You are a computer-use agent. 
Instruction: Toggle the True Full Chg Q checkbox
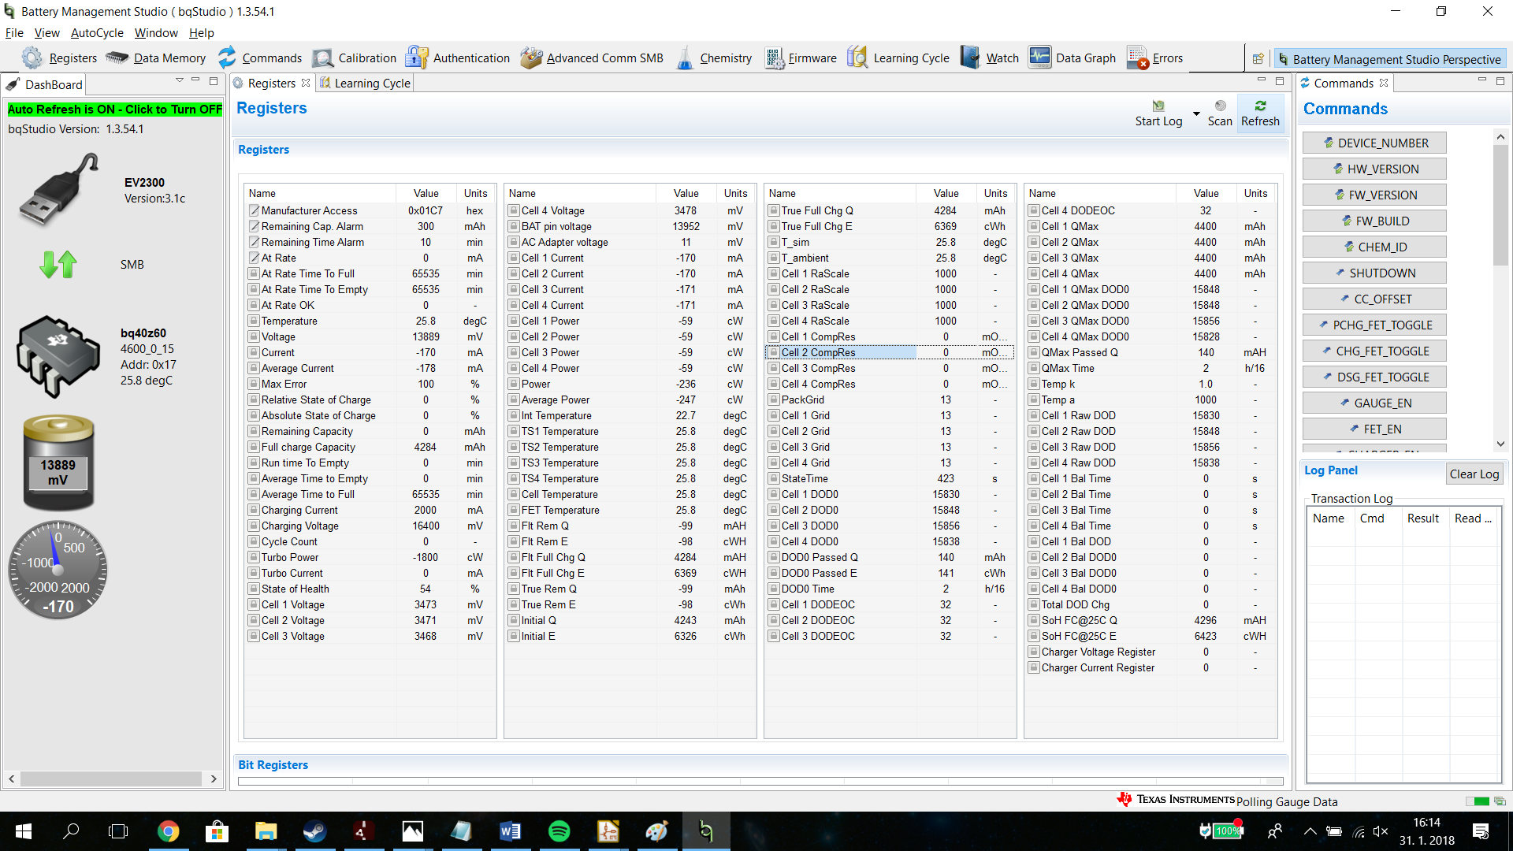pos(774,210)
